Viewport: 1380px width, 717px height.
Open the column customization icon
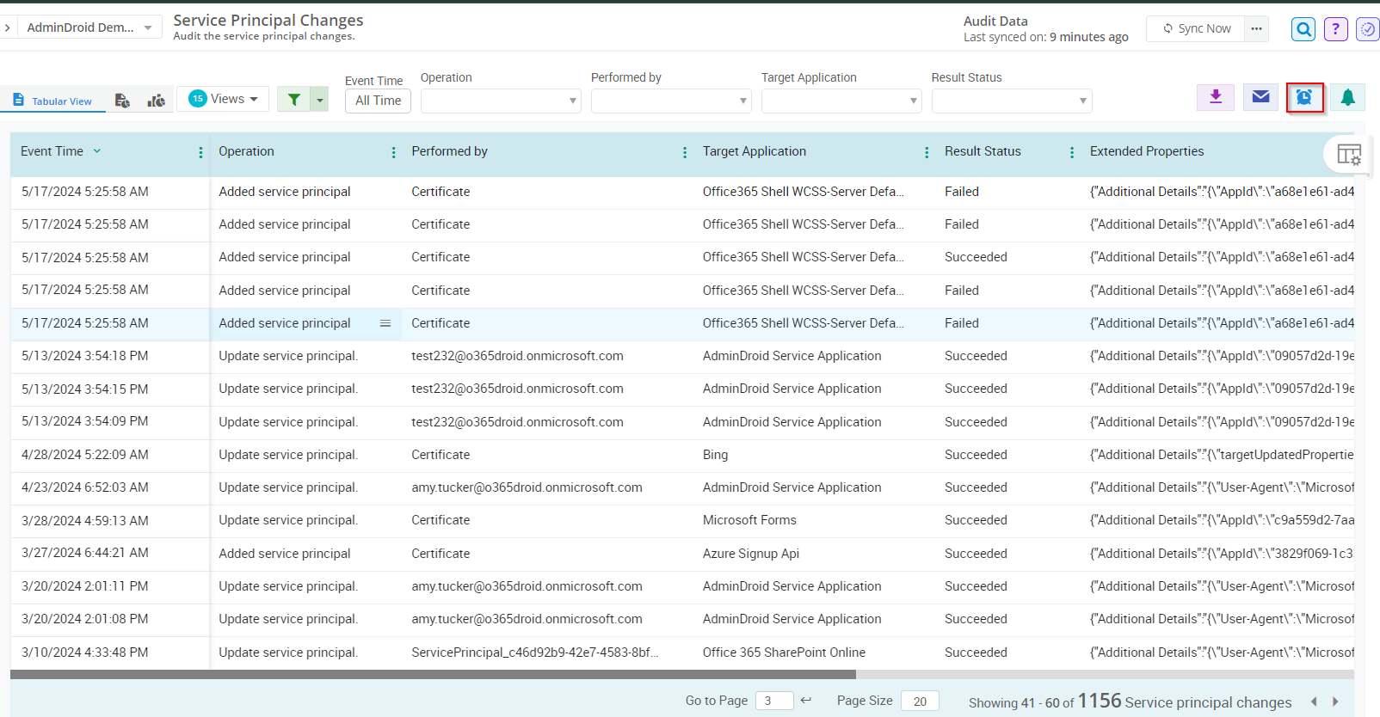pyautogui.click(x=1348, y=155)
